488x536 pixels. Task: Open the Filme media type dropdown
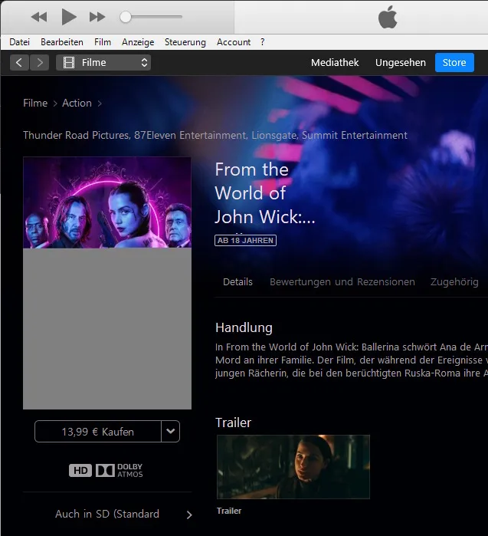(x=103, y=63)
